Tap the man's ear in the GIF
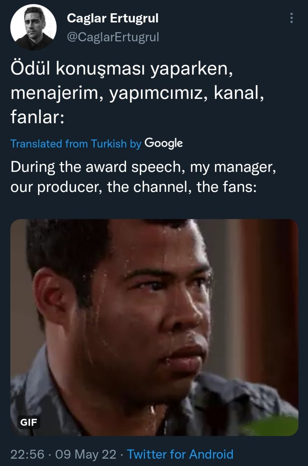308x466 pixels. (55, 299)
